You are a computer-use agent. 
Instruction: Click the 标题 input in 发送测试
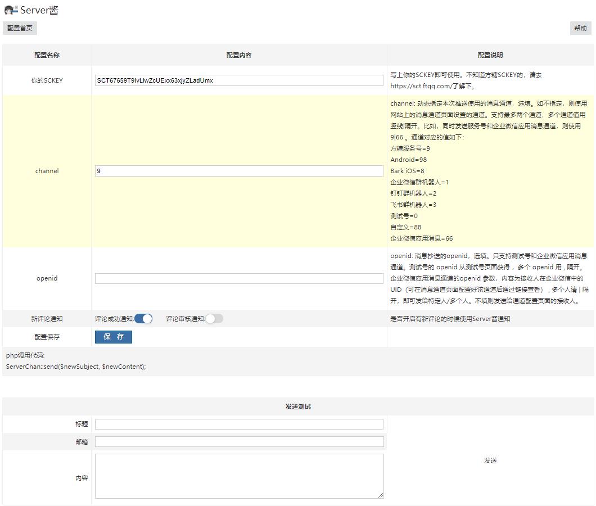pos(239,424)
